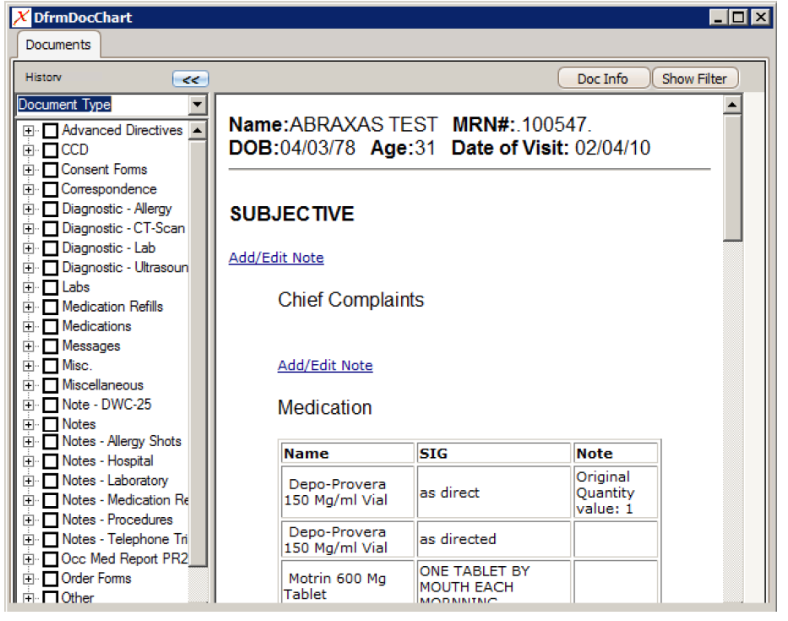Tick the Consent Forms checkbox
The height and width of the screenshot is (621, 788).
pos(51,170)
